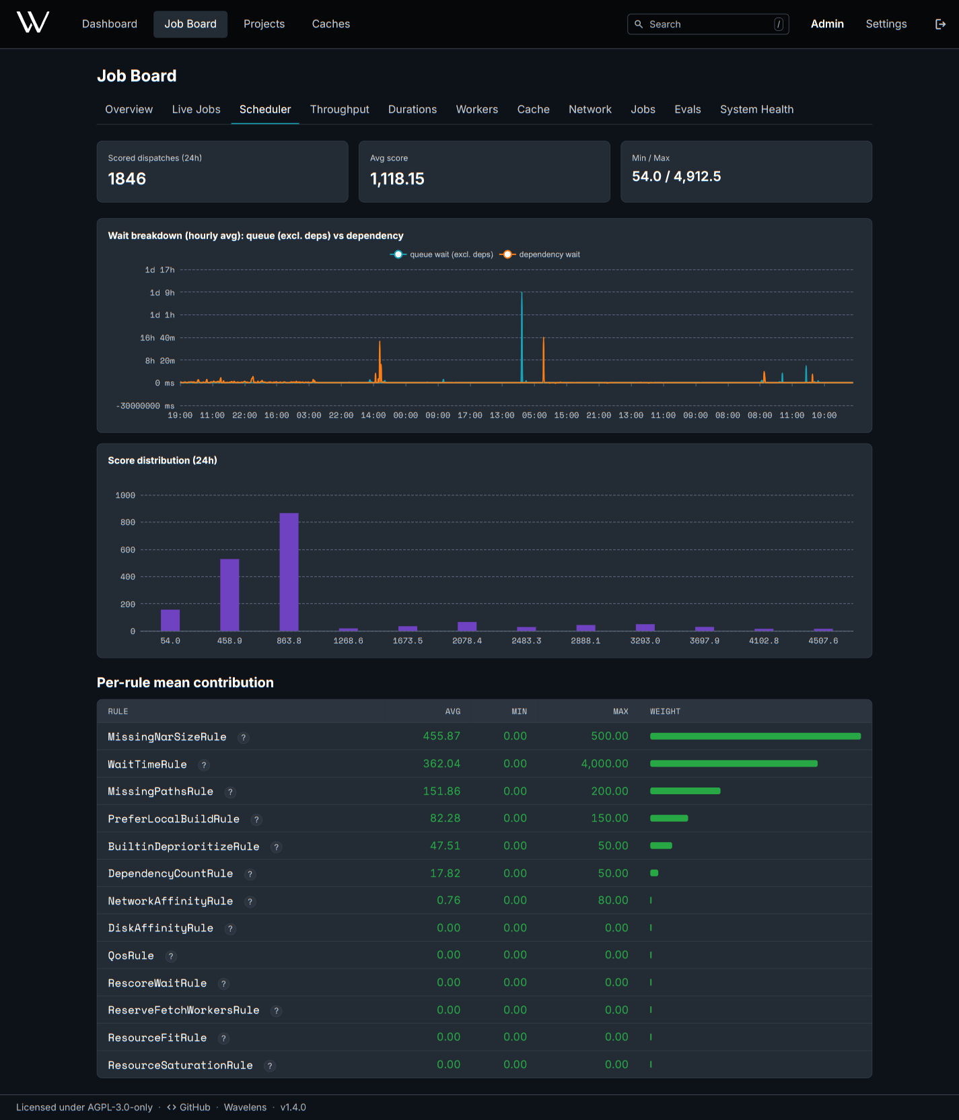Open the System Health tab
Viewport: 959px width, 1120px height.
(x=756, y=109)
